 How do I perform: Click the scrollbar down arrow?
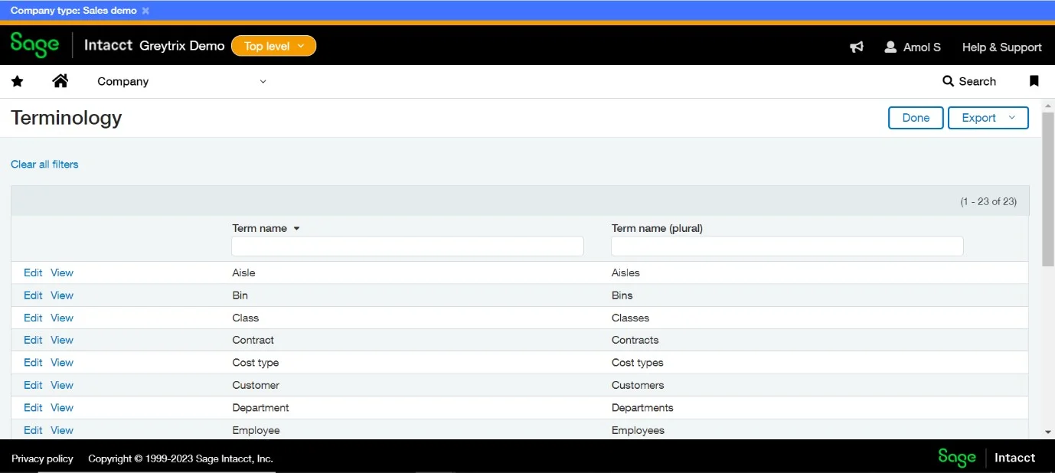[1048, 432]
